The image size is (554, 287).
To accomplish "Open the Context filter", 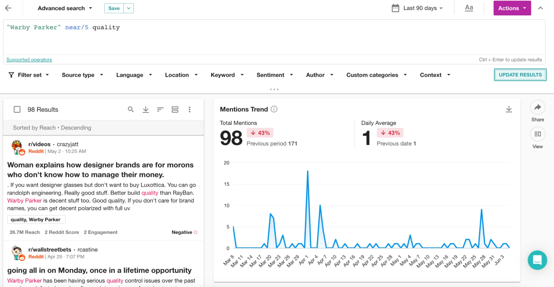I will coord(435,75).
